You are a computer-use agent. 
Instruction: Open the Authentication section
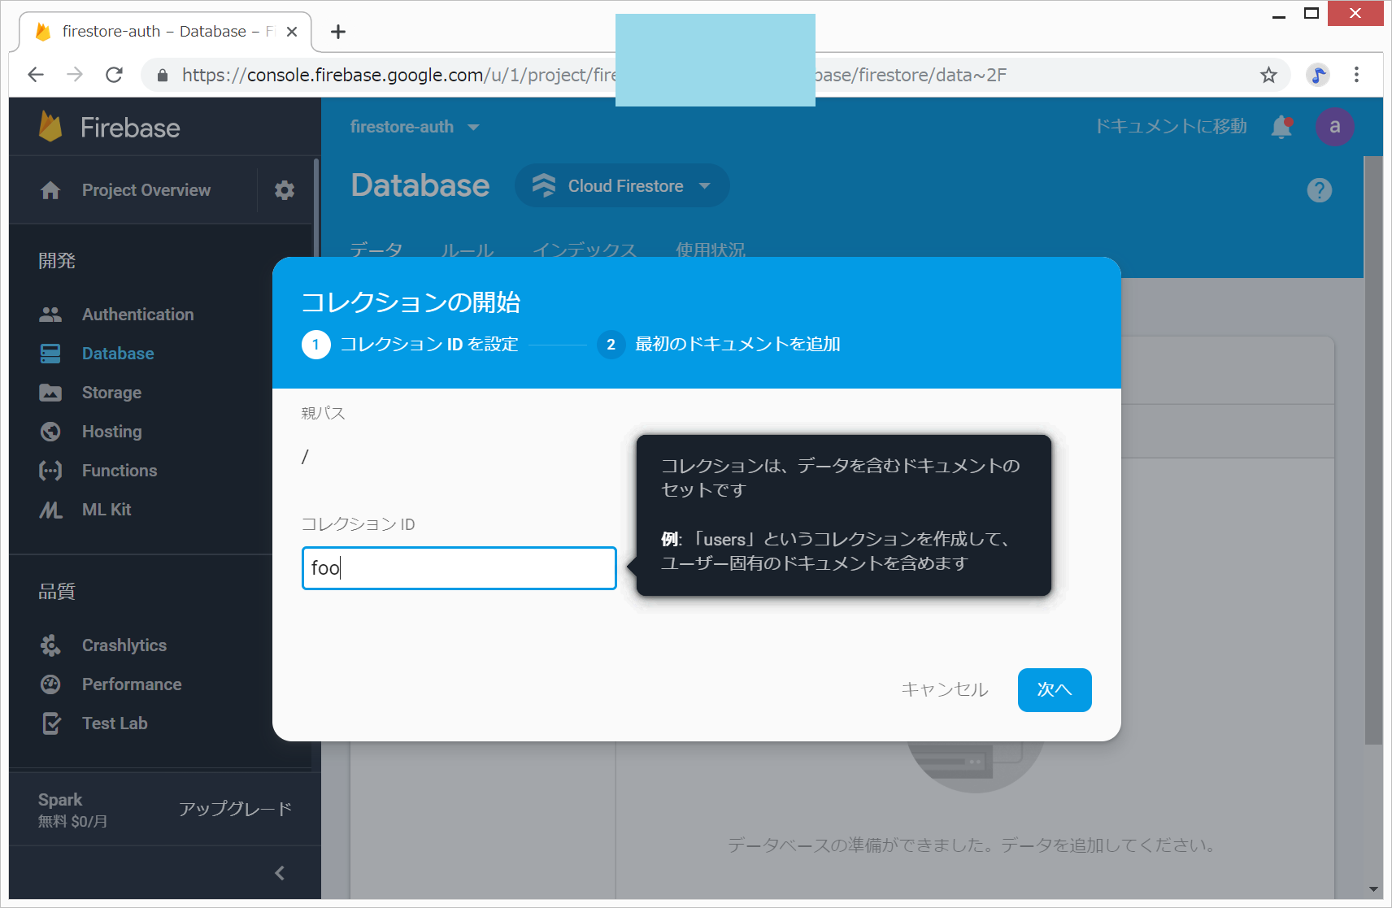[137, 315]
